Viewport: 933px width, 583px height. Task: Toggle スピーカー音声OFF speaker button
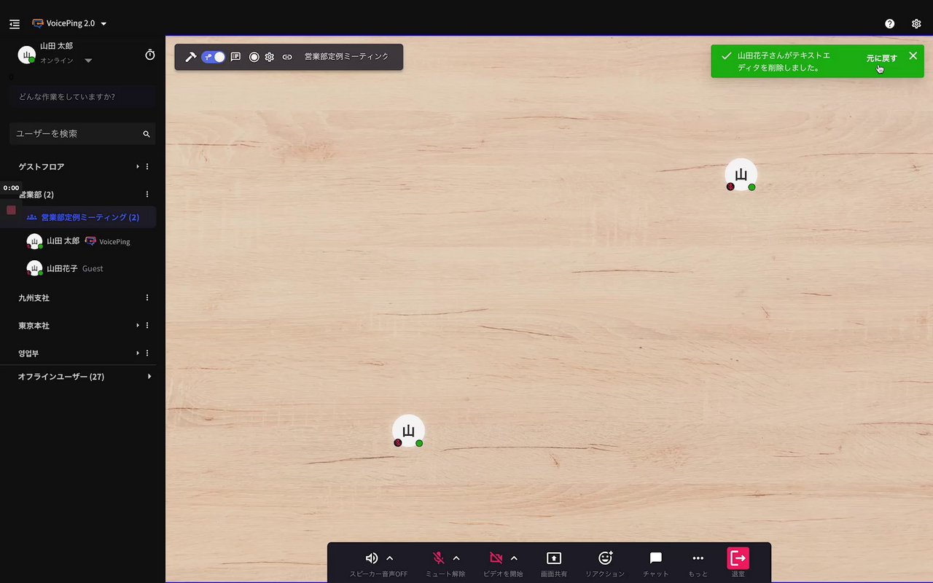click(x=372, y=558)
